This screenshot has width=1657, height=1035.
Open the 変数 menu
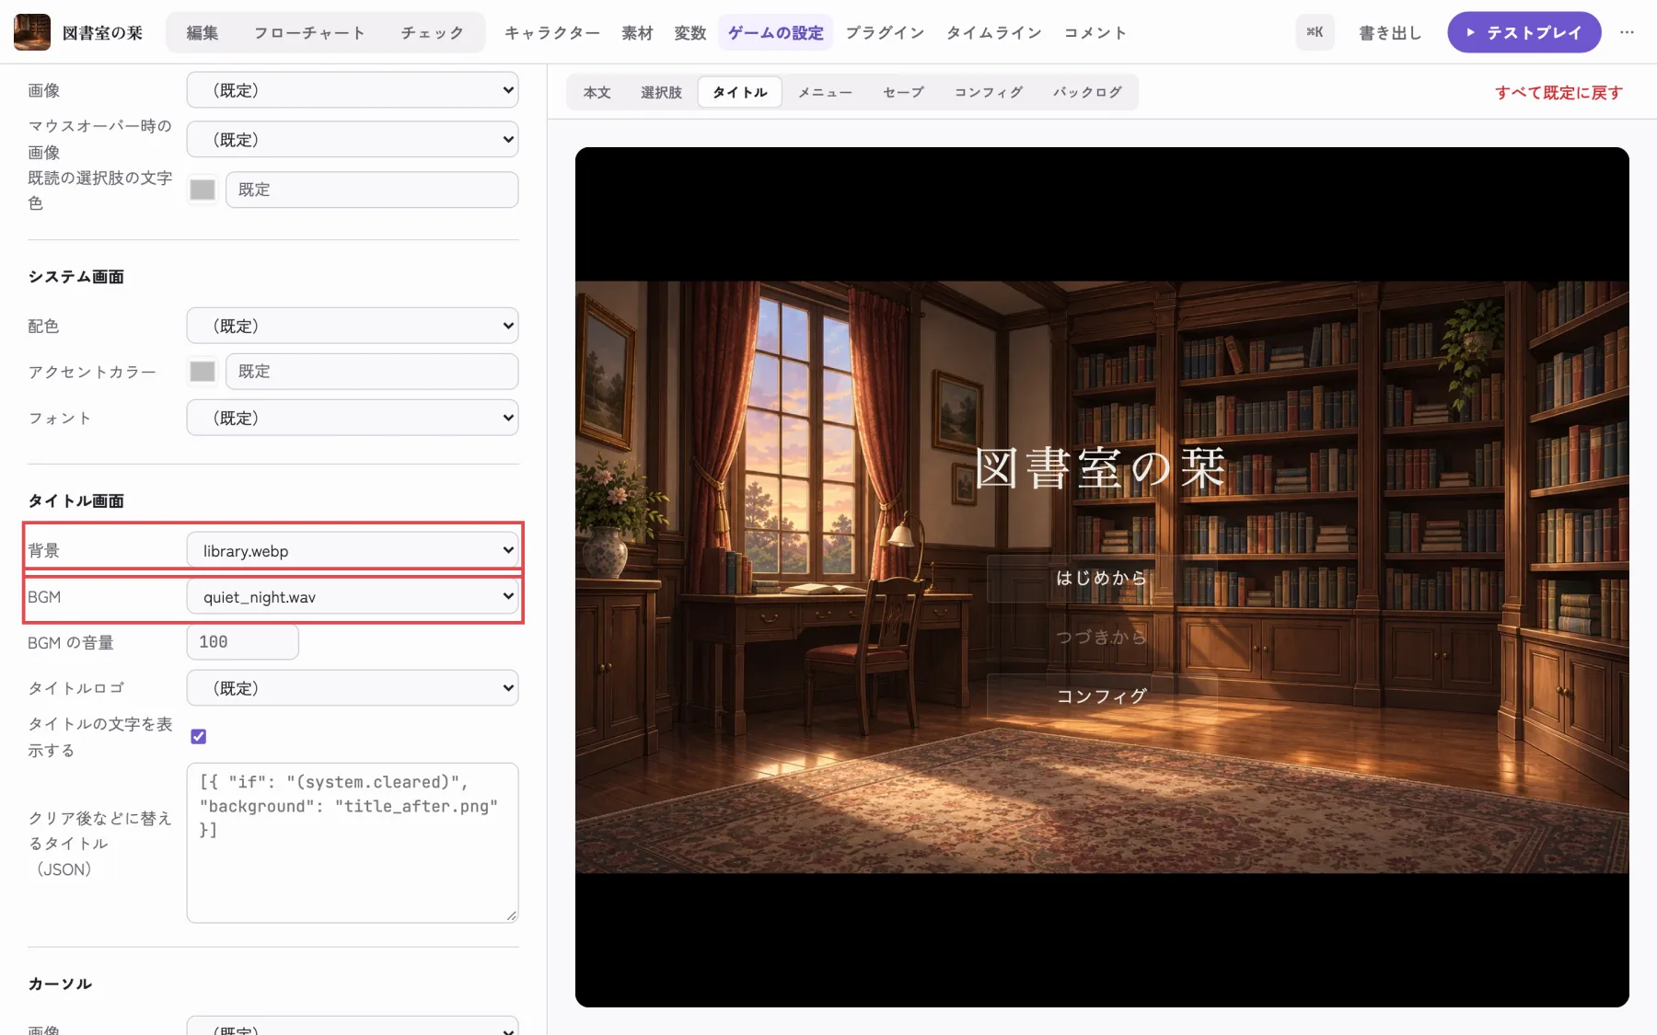(x=690, y=33)
